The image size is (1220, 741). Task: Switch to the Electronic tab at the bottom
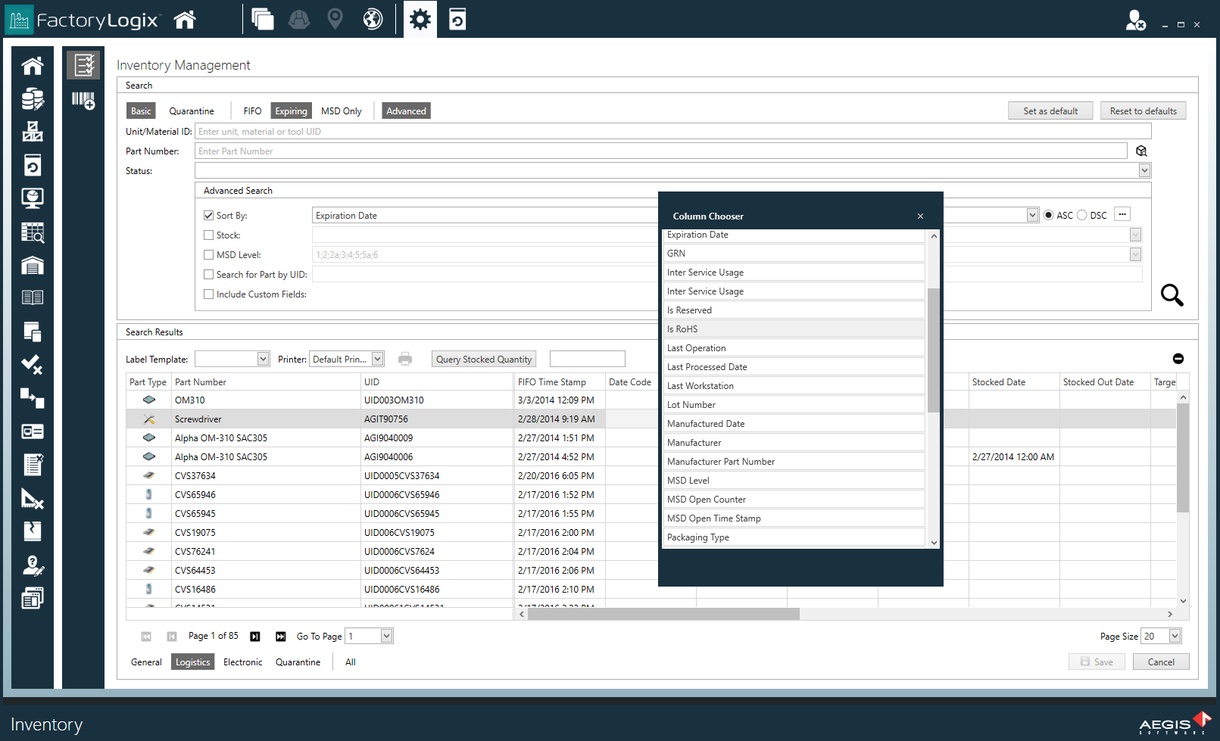click(242, 662)
